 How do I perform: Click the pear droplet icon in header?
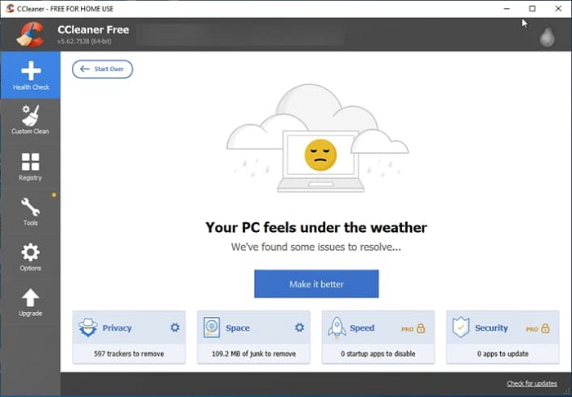[547, 38]
